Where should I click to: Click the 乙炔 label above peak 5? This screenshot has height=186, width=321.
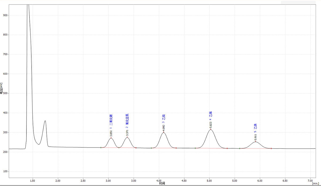(255, 126)
